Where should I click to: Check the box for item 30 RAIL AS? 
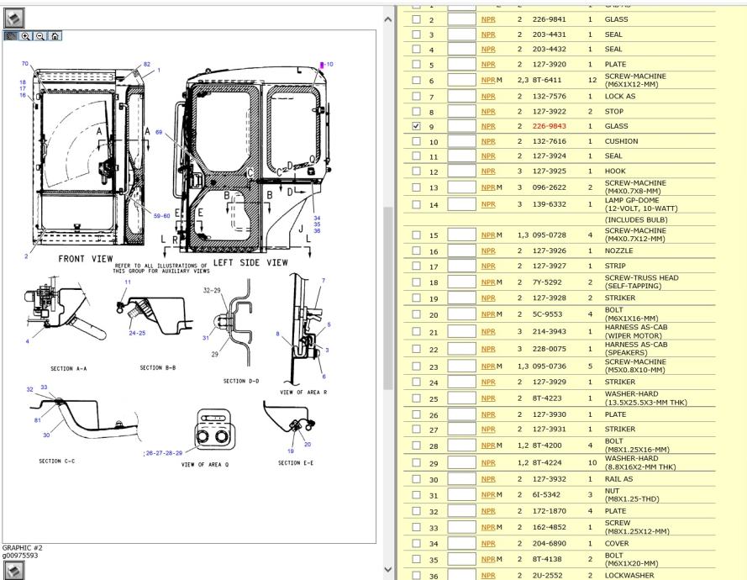pyautogui.click(x=416, y=479)
